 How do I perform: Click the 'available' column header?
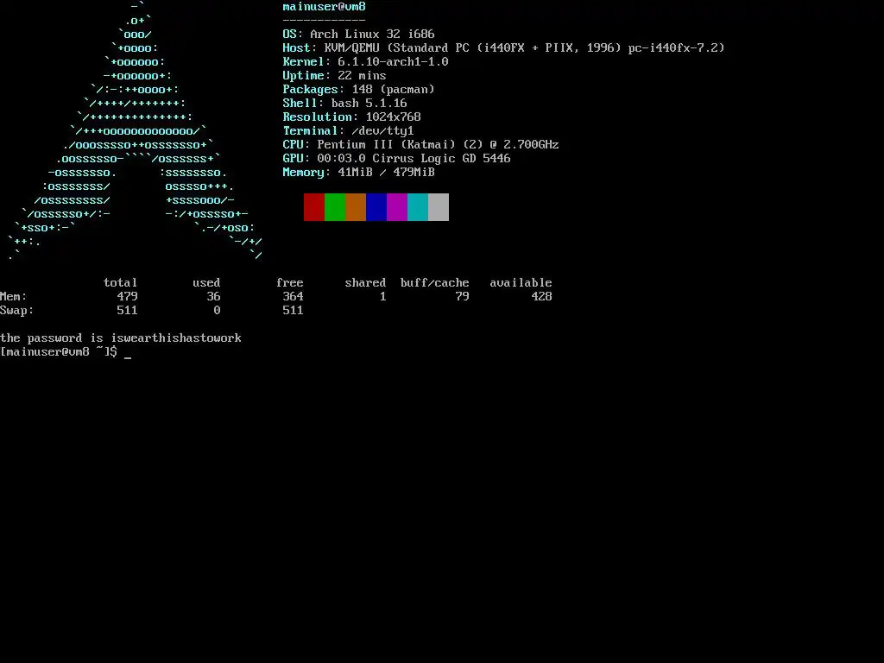tap(521, 283)
